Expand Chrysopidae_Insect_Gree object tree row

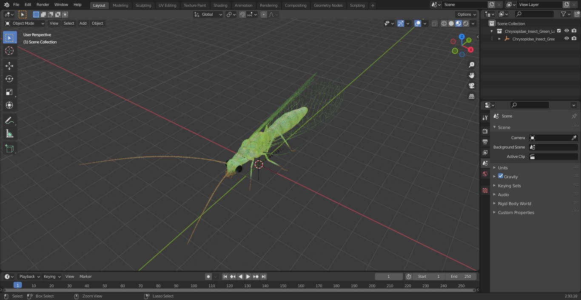(499, 39)
